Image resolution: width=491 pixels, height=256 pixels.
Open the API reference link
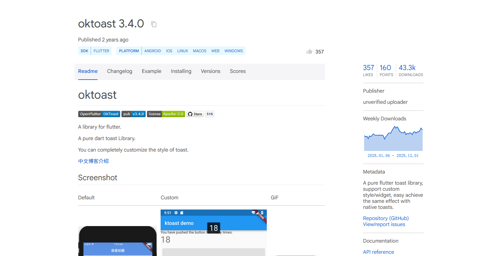tap(378, 252)
